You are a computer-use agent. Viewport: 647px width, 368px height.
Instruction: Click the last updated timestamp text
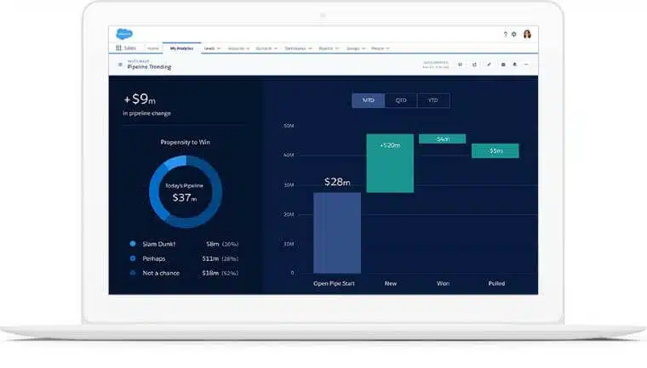click(x=435, y=65)
